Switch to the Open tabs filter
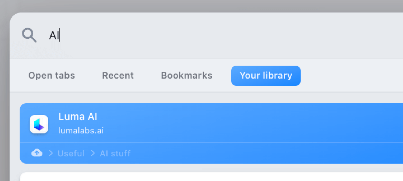The width and height of the screenshot is (403, 181). pyautogui.click(x=52, y=76)
